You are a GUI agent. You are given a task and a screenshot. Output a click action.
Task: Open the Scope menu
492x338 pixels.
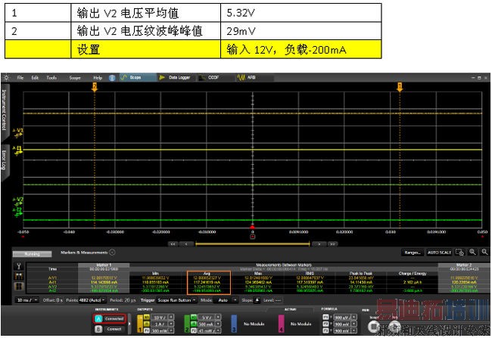click(75, 77)
